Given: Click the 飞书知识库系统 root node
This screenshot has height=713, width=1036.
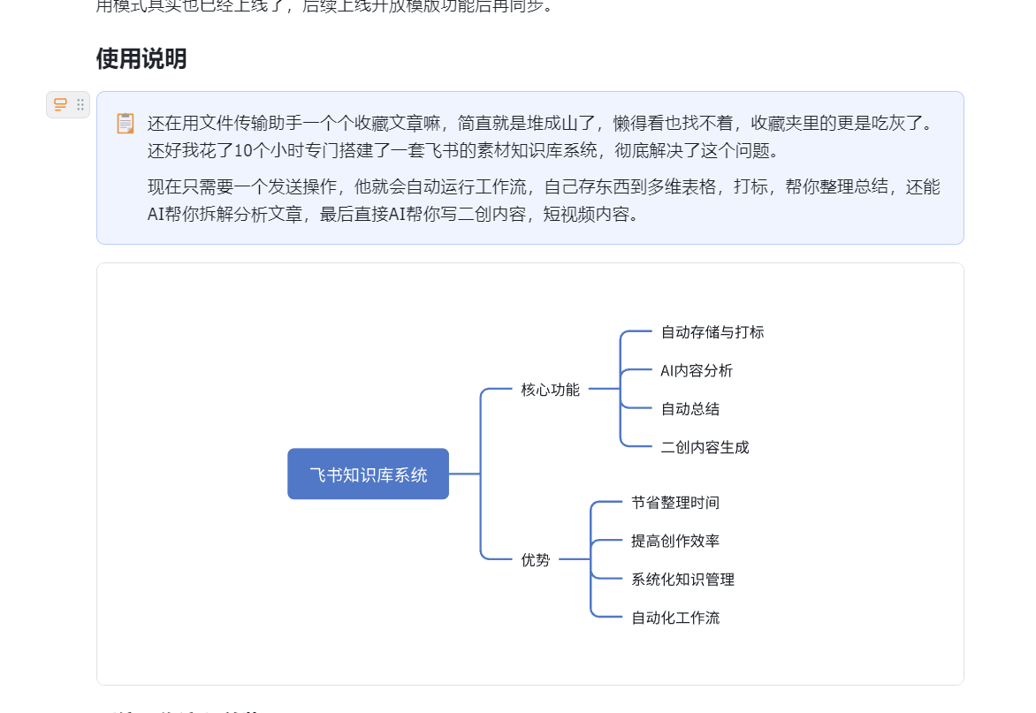Looking at the screenshot, I should click(x=368, y=474).
